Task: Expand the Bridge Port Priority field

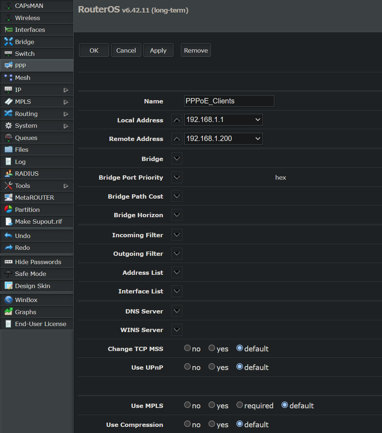Action: point(177,177)
